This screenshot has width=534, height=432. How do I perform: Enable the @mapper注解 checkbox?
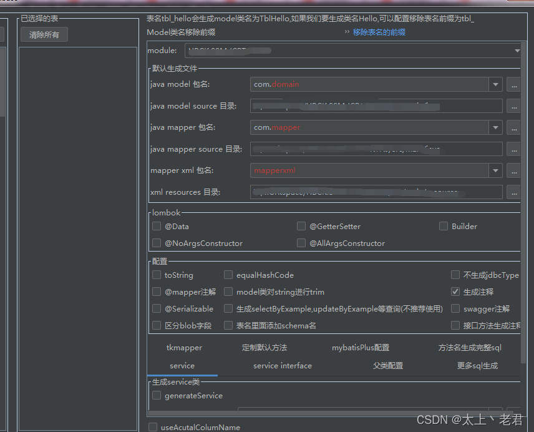[x=157, y=292]
